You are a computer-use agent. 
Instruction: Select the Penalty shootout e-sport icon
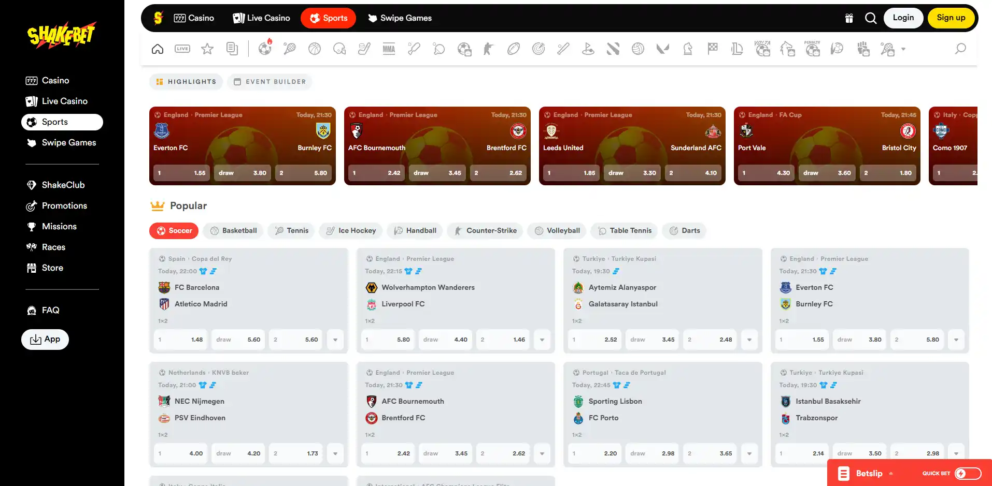pyautogui.click(x=812, y=48)
